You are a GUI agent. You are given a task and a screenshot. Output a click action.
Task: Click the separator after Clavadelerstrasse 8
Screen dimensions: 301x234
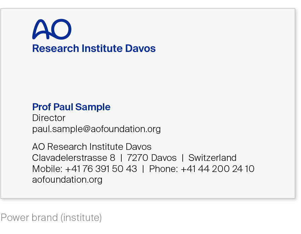(121, 158)
